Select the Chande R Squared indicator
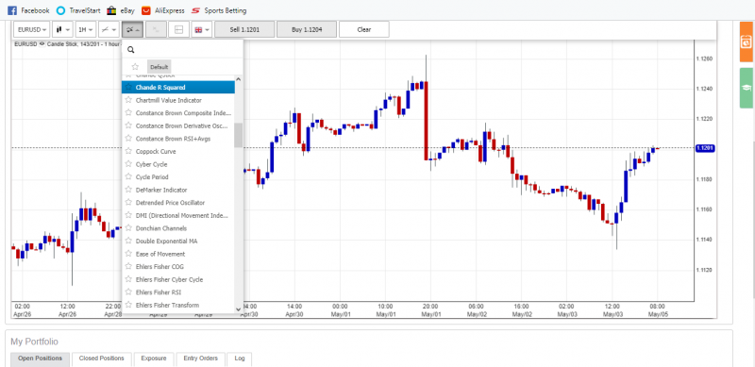The width and height of the screenshot is (755, 367). [178, 87]
